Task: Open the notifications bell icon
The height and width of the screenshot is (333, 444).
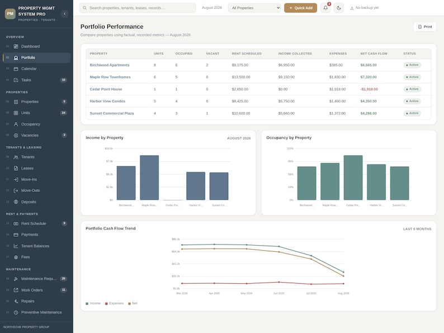Action: pos(325,8)
